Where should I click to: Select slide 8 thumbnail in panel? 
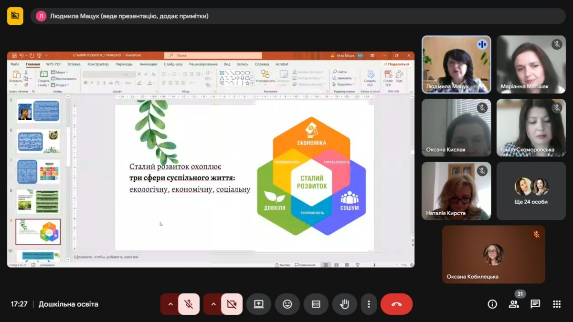click(38, 201)
